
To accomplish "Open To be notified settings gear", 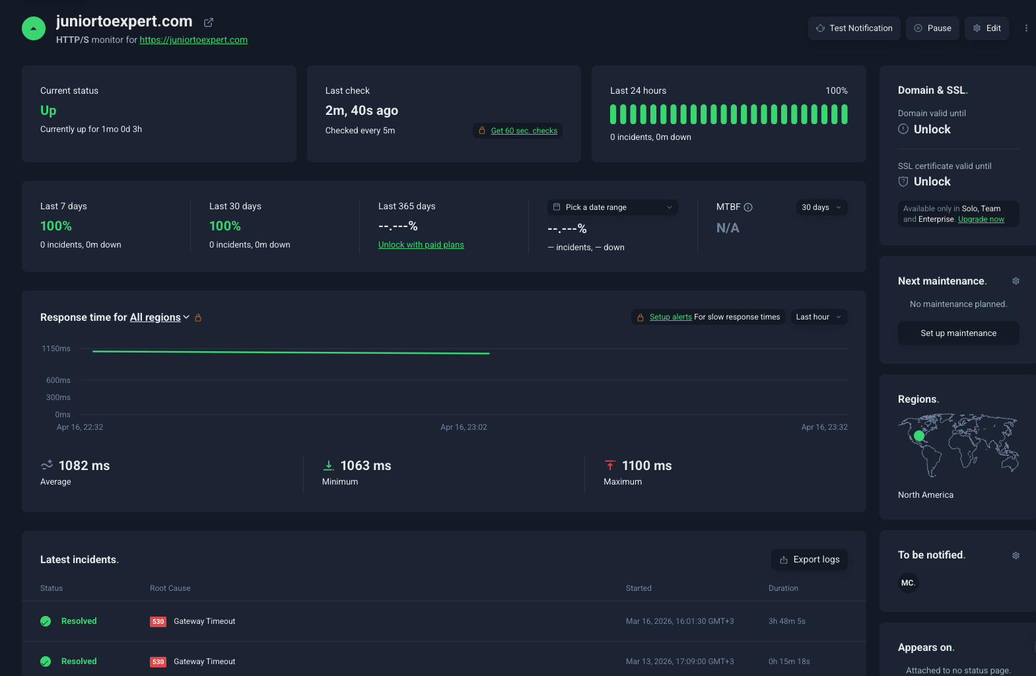I will [1016, 556].
